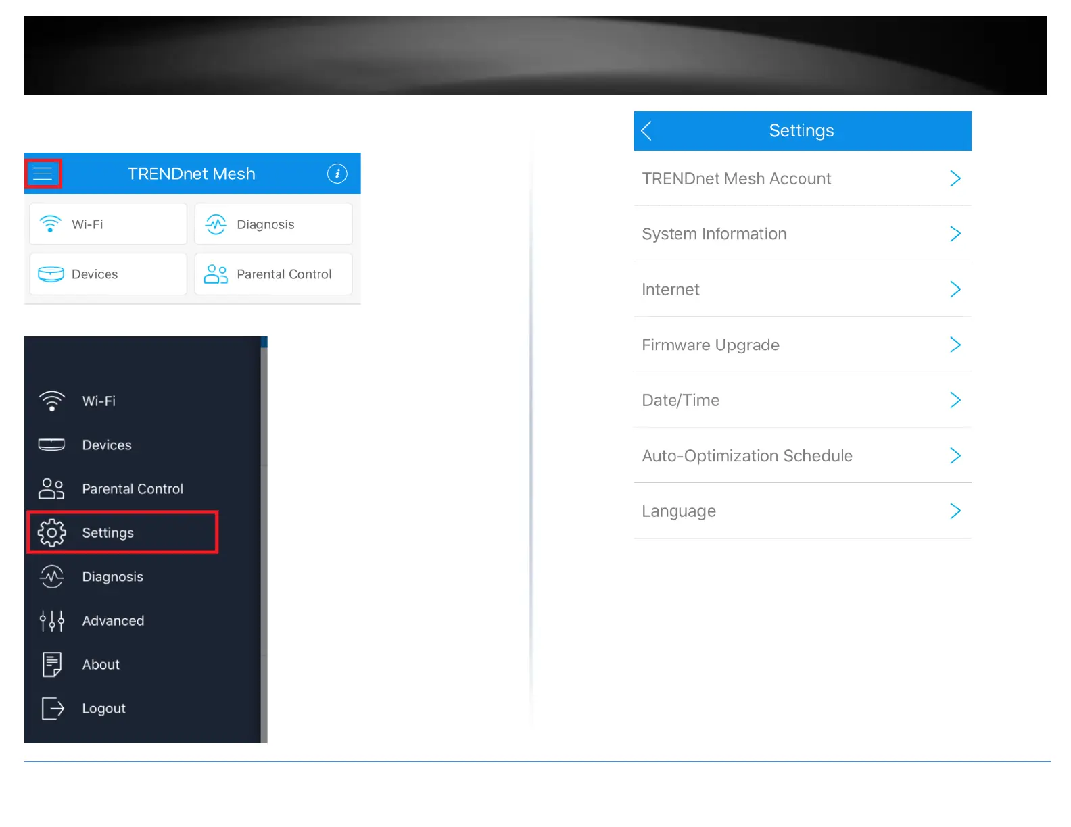The width and height of the screenshot is (1071, 827).
Task: Expand Firmware Upgrade with its chevron
Action: point(955,345)
